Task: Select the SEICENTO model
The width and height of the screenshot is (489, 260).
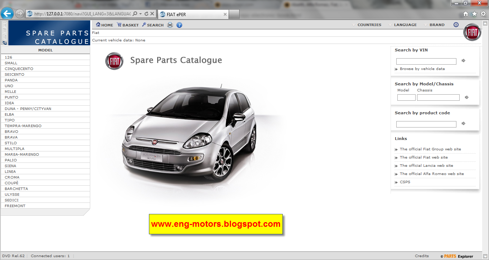Action: [x=45, y=74]
